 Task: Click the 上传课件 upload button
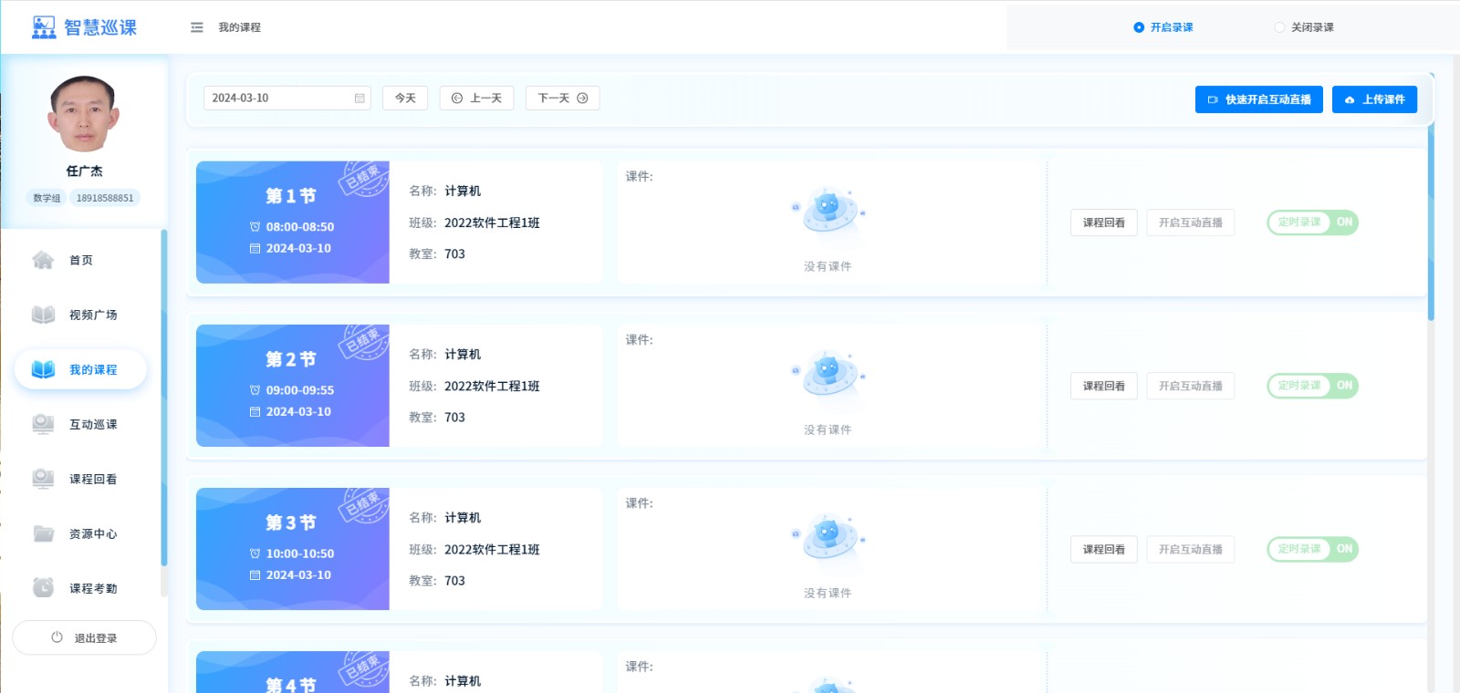click(x=1374, y=99)
